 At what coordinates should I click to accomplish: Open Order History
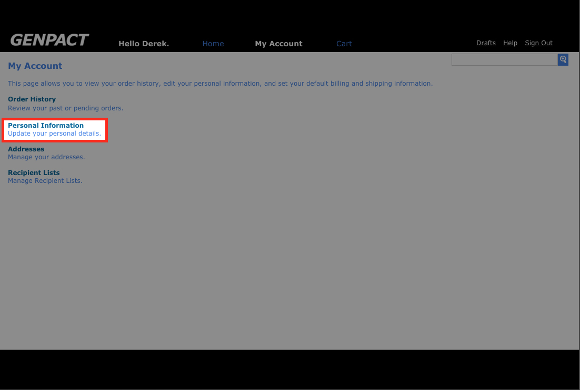(32, 99)
